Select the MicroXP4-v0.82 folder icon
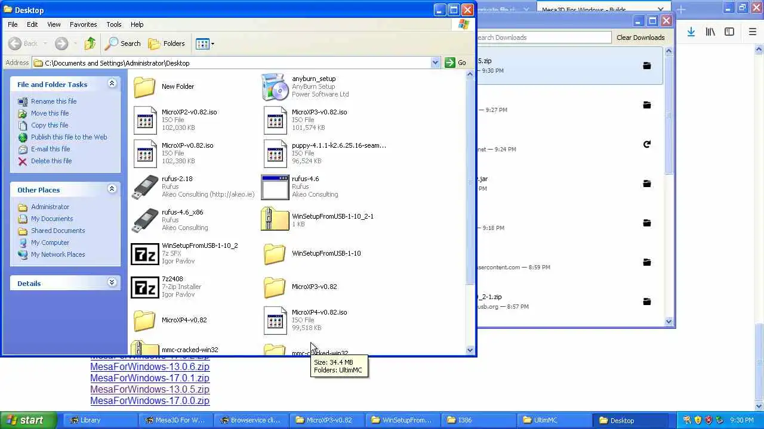 144,321
